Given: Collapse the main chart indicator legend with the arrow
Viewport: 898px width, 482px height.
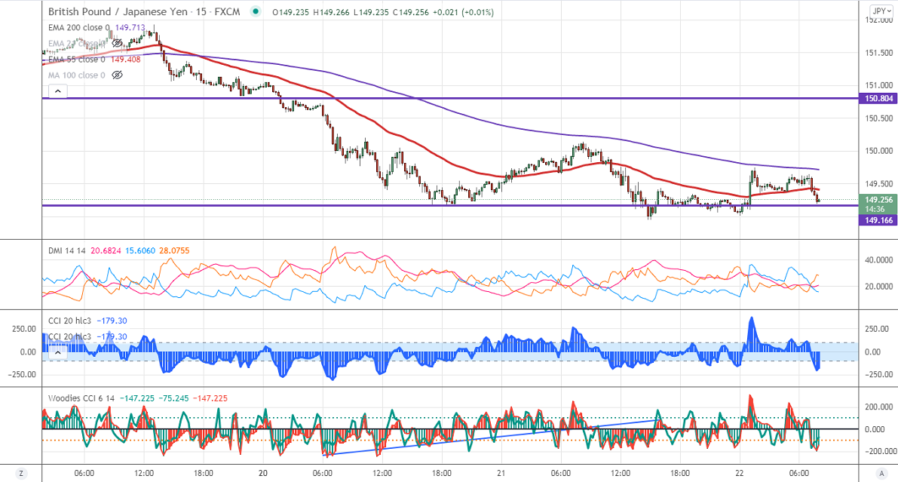Looking at the screenshot, I should tap(58, 91).
